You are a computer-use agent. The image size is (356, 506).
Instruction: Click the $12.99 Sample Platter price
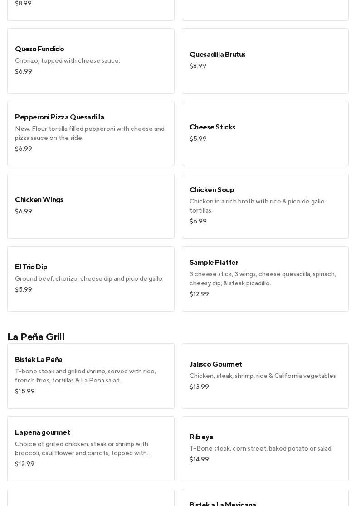coord(199,294)
